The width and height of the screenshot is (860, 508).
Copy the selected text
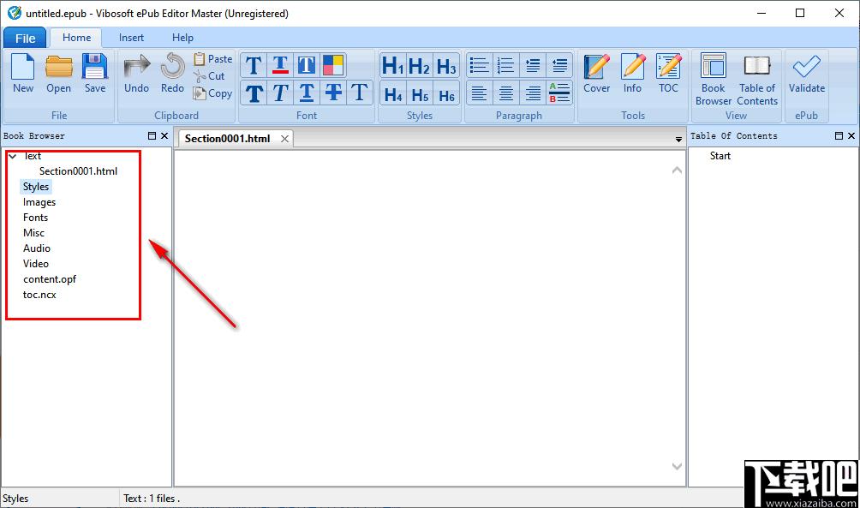pyautogui.click(x=212, y=94)
